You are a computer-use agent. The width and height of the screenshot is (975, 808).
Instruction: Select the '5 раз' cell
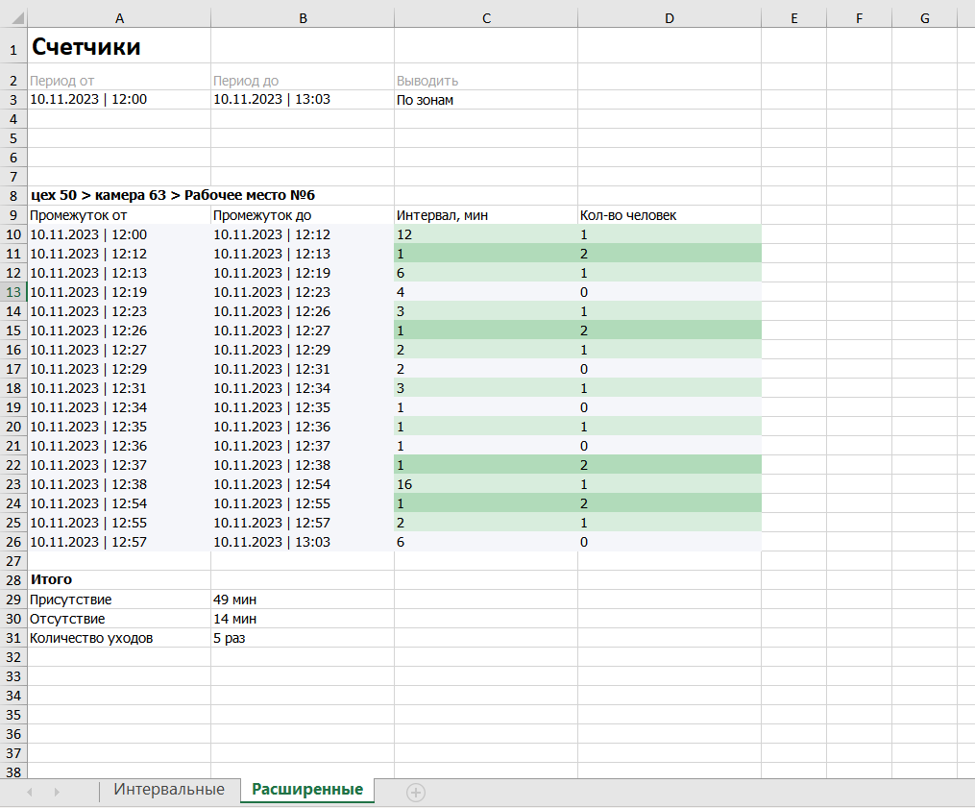(303, 638)
